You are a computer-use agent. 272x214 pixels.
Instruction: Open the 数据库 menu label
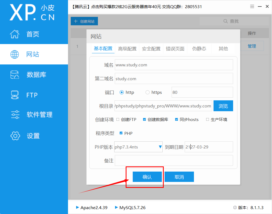tap(36, 75)
